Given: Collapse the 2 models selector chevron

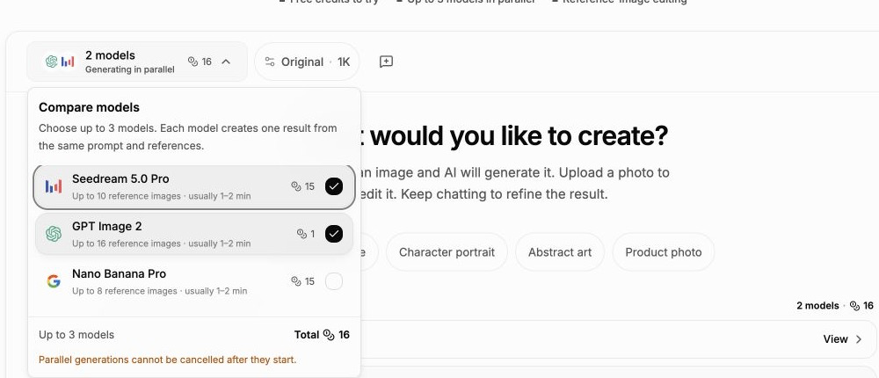Looking at the screenshot, I should click(226, 62).
